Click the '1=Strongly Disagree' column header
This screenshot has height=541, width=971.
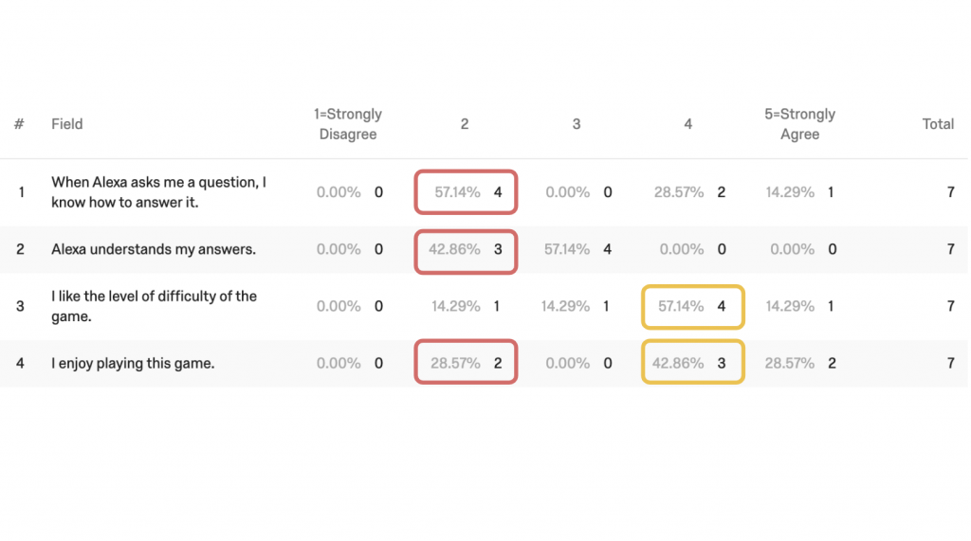tap(347, 124)
